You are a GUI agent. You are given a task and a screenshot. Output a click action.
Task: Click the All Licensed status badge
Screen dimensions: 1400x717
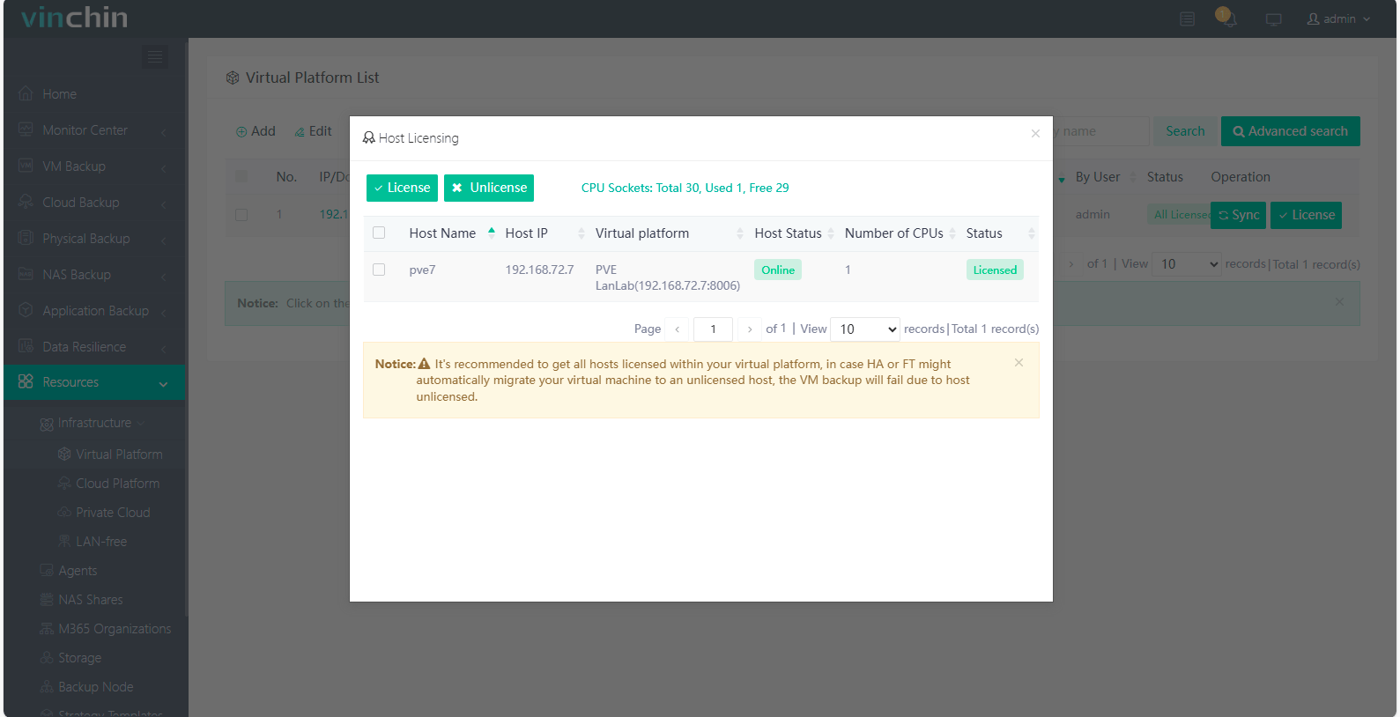[x=1179, y=215]
